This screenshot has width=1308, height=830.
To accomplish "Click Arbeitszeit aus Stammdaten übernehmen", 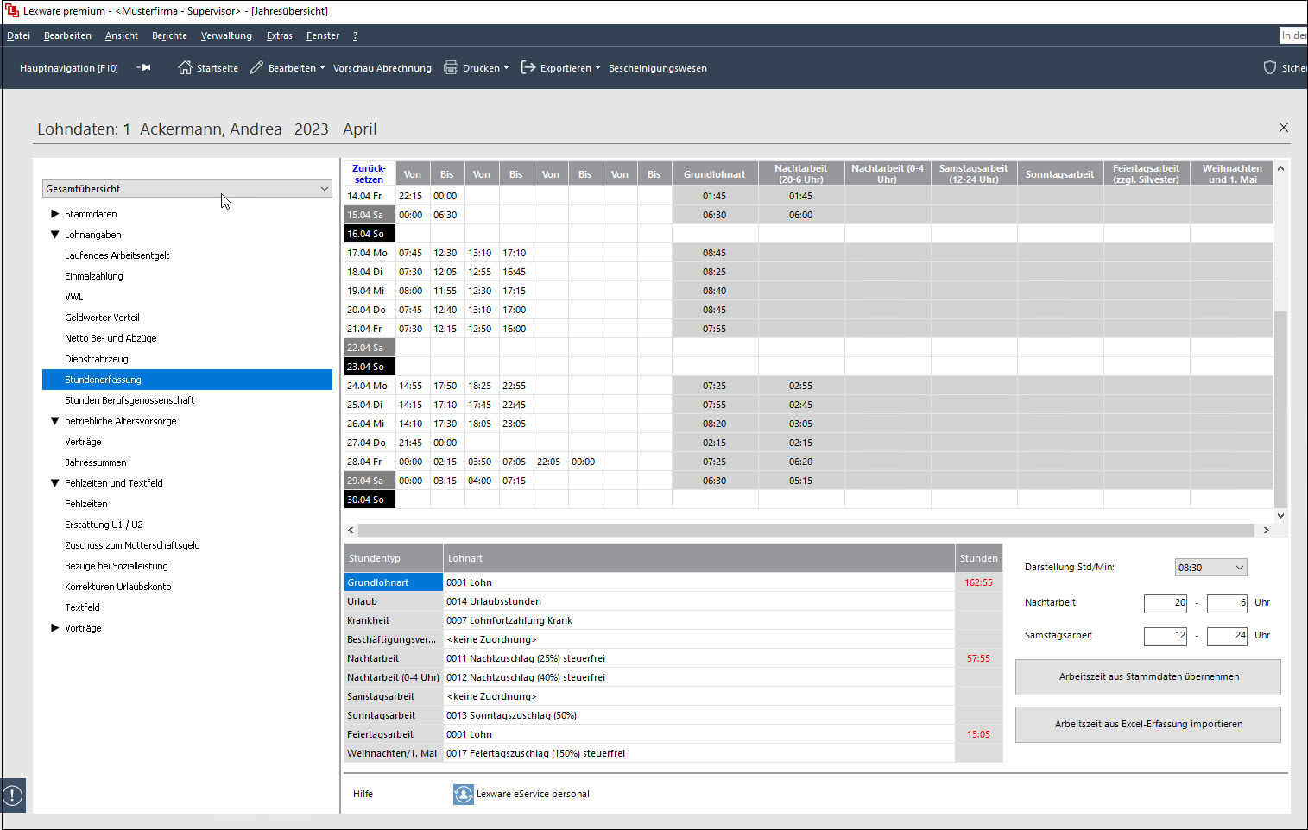I will pos(1148,677).
